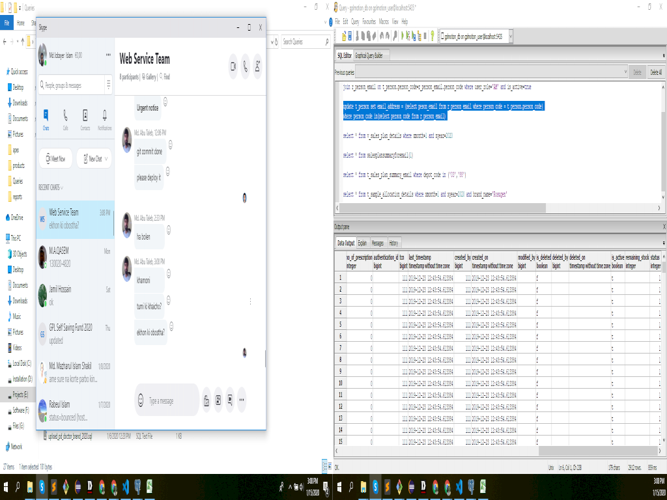Image resolution: width=667 pixels, height=500 pixels.
Task: React to the 'ekhon ki obostha?' message
Action: coord(171,327)
